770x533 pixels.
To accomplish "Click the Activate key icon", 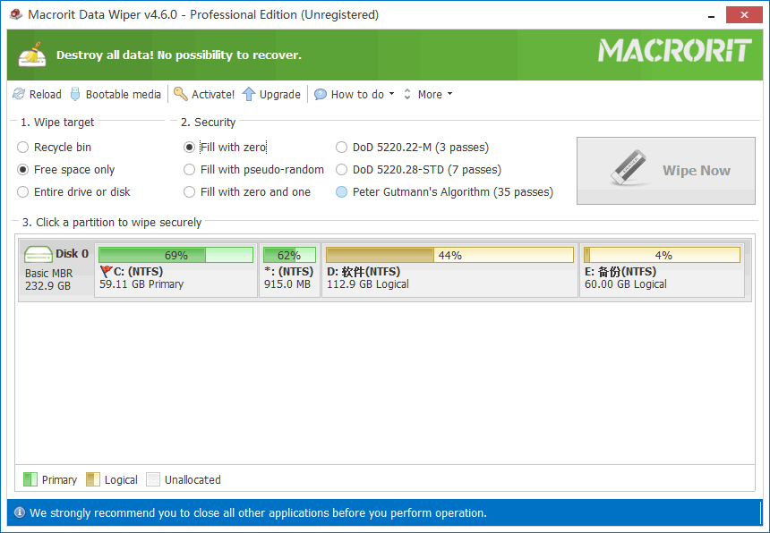I will (x=180, y=94).
